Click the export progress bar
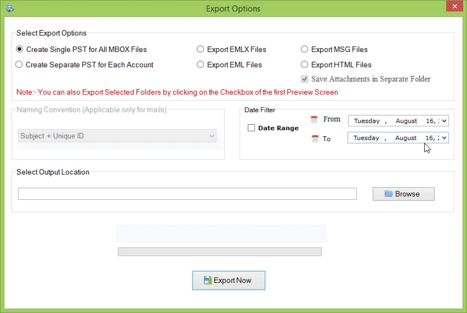Image resolution: width=467 pixels, height=313 pixels. coord(219,252)
